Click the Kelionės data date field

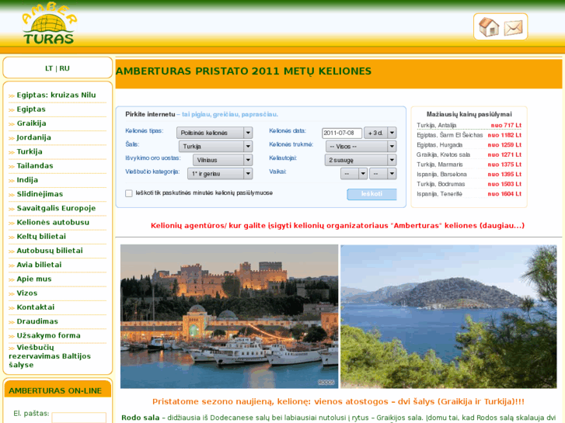[342, 133]
